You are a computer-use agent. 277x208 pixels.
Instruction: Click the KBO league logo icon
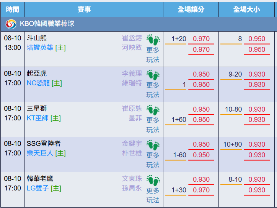pyautogui.click(x=11, y=24)
